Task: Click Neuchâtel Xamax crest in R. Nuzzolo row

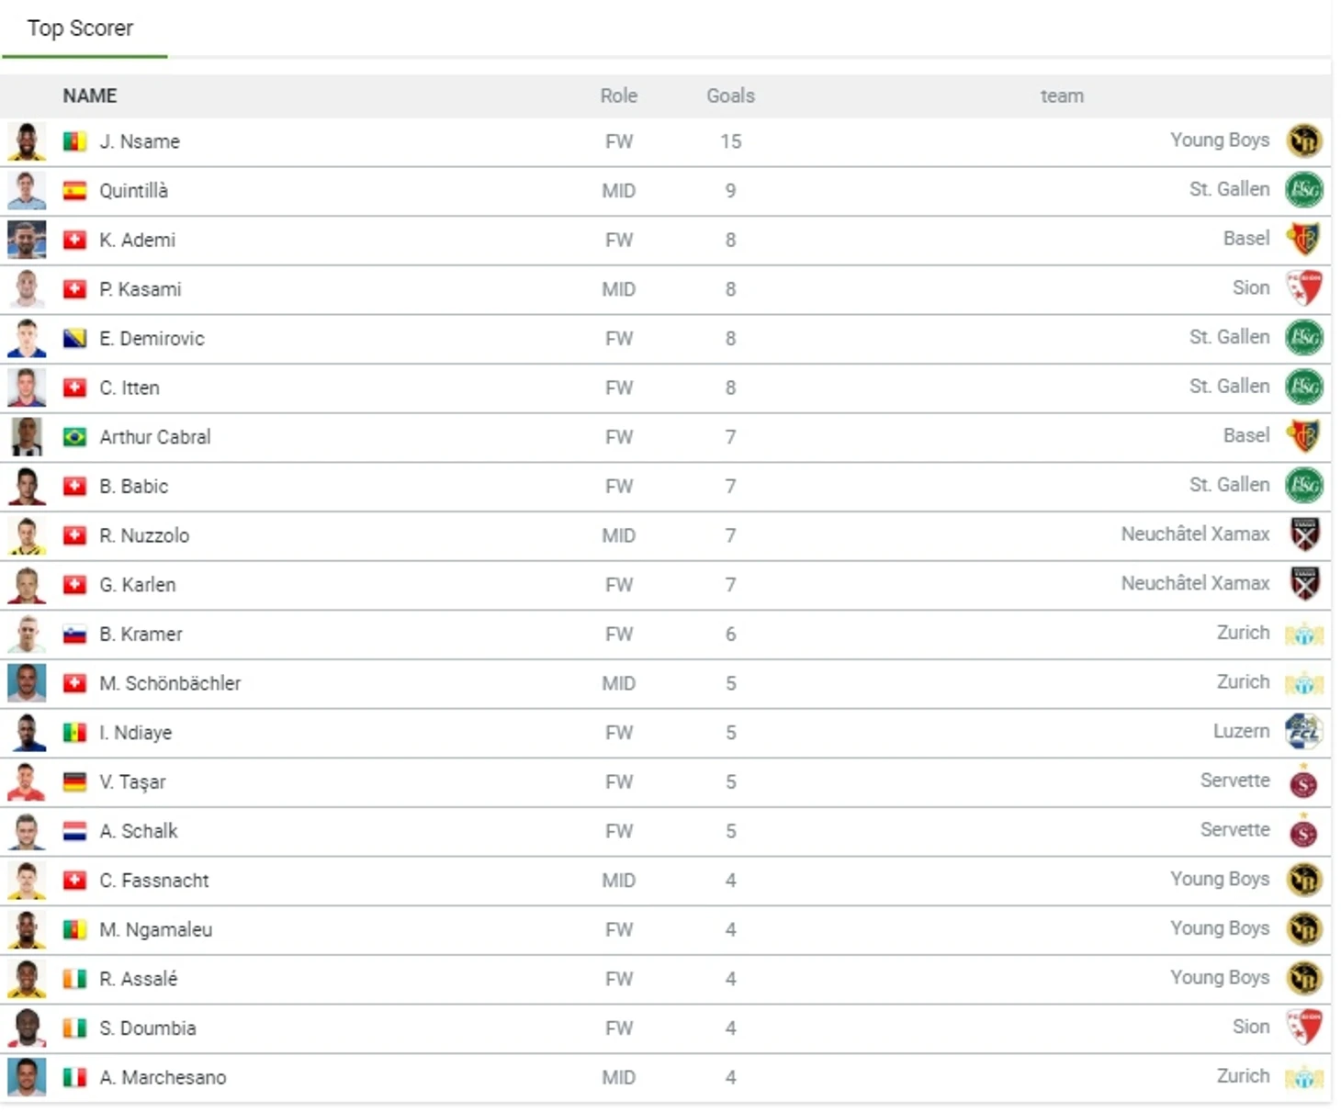Action: (1303, 534)
